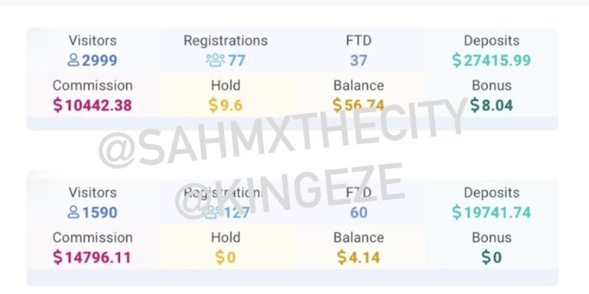Select the FTD value 60
The image size is (589, 294).
[x=359, y=212]
